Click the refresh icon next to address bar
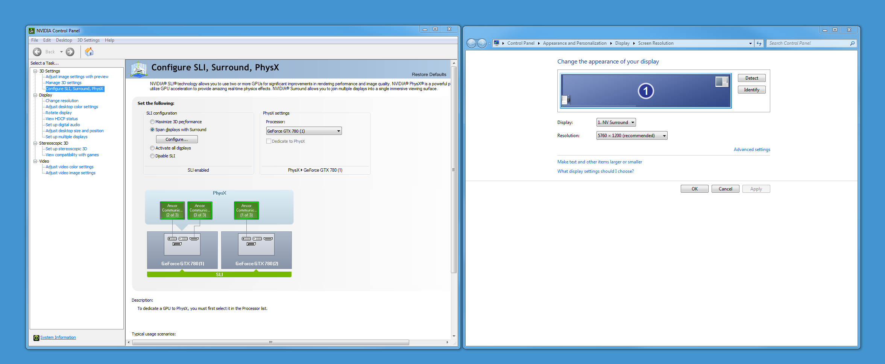This screenshot has width=885, height=364. pyautogui.click(x=759, y=43)
